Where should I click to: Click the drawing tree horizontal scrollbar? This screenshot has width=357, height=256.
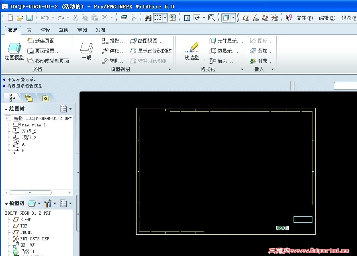[31, 193]
